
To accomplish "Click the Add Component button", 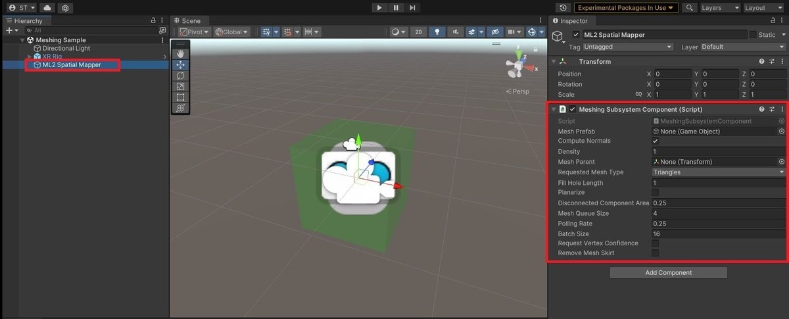I will (x=668, y=272).
